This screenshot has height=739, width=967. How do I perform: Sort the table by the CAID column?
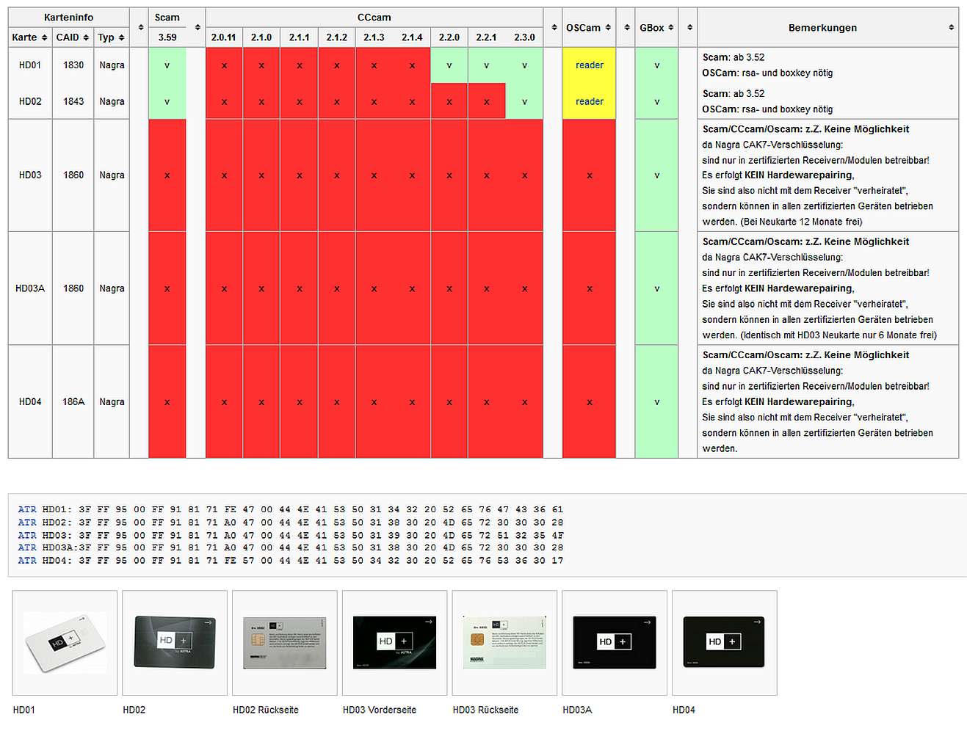pos(86,37)
